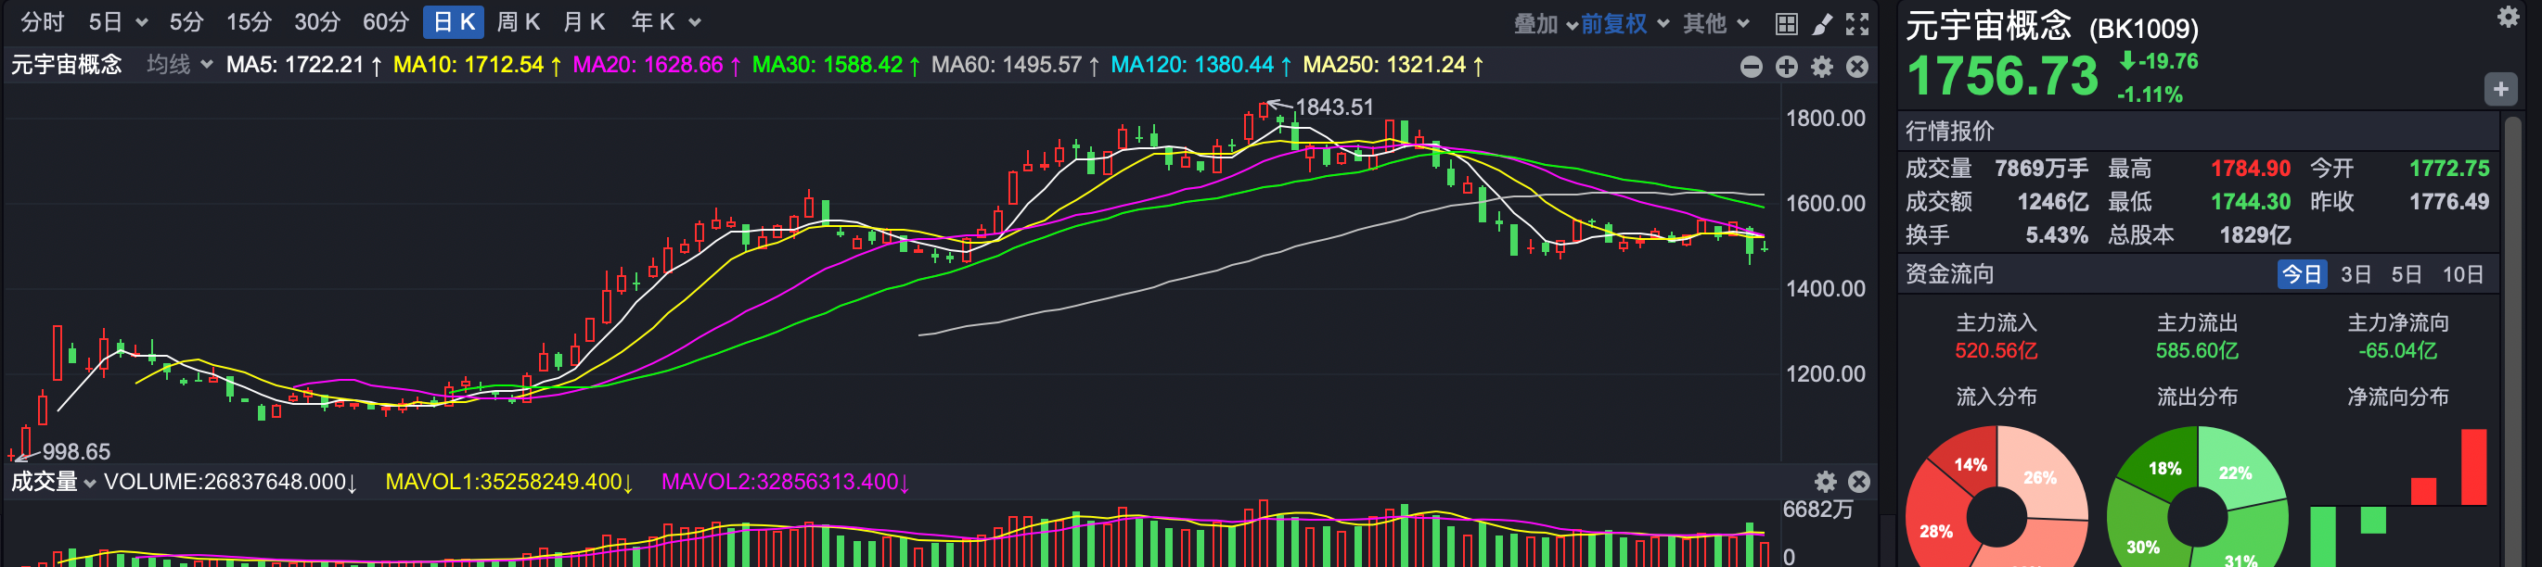Viewport: 2542px width, 567px height.
Task: Select 今日 in the 资金流向 section
Action: pyautogui.click(x=2303, y=274)
